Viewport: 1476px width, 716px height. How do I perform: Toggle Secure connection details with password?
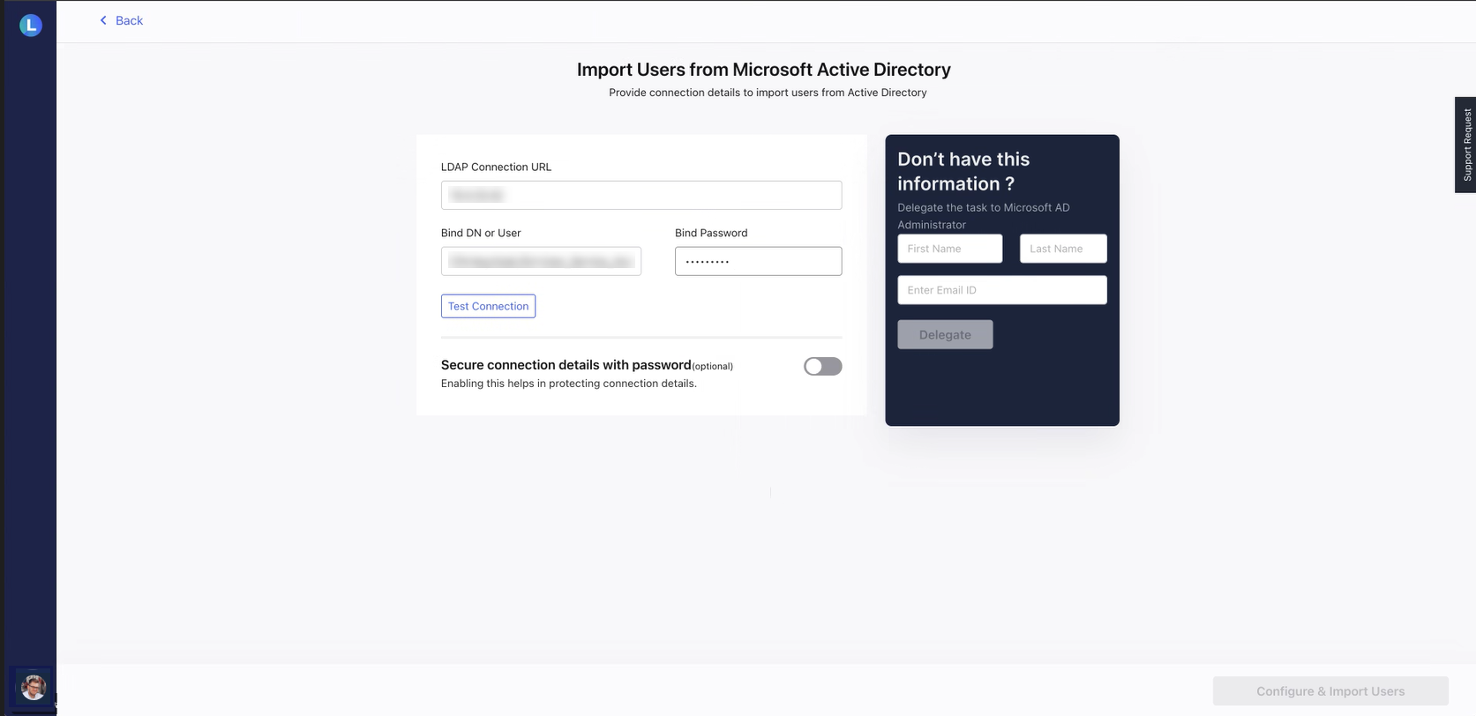pos(822,366)
